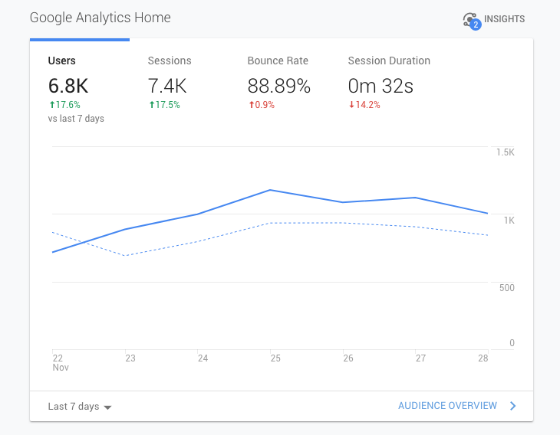Click the solid line peak at Nov 25
The width and height of the screenshot is (560, 435).
pos(270,190)
